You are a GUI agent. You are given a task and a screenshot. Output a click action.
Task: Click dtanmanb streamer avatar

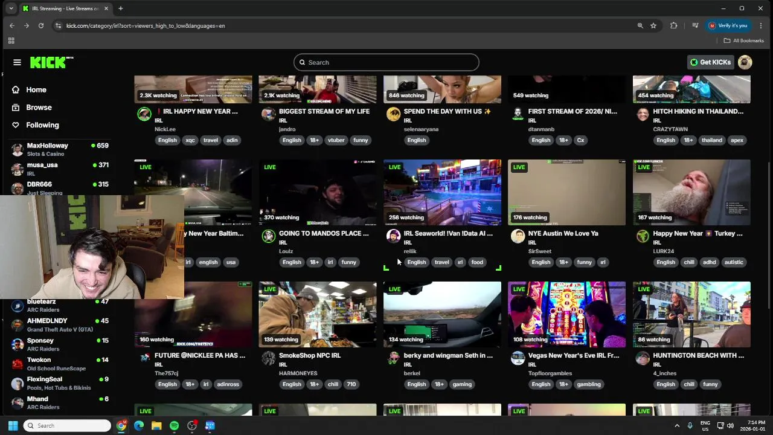pyautogui.click(x=518, y=114)
